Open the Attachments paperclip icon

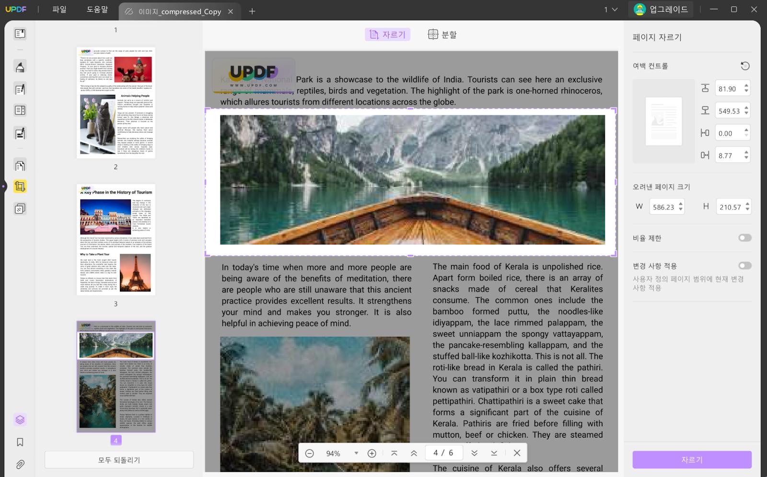pyautogui.click(x=20, y=465)
